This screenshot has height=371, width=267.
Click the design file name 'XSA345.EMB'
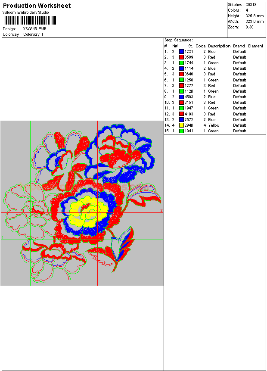coord(34,29)
